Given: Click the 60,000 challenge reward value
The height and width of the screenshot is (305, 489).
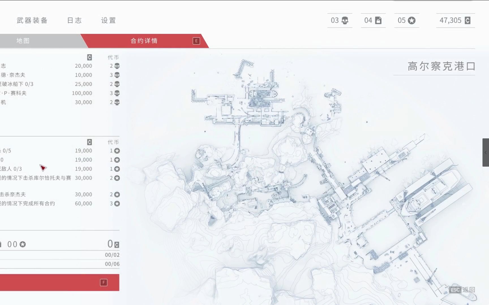Looking at the screenshot, I should 83,203.
